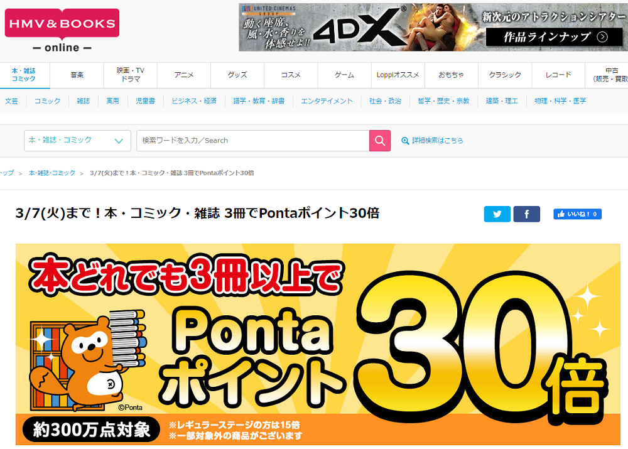Open the 雑誌 subcategory link

point(84,101)
